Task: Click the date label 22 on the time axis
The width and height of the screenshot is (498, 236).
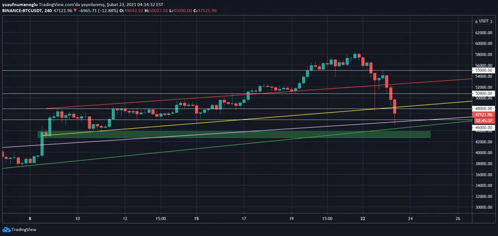Action: pyautogui.click(x=363, y=218)
